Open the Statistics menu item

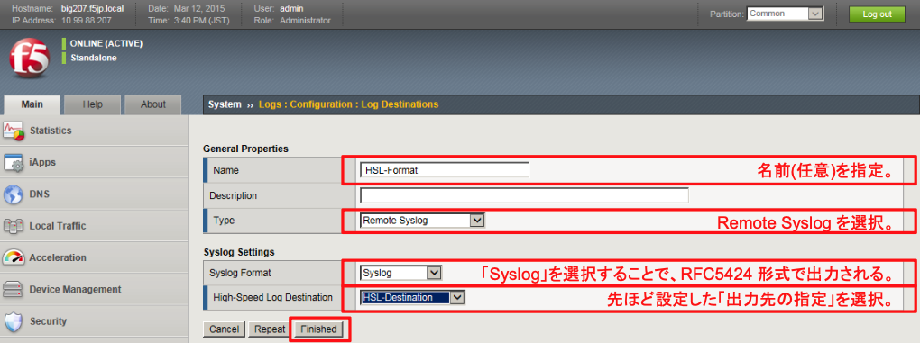click(x=94, y=131)
